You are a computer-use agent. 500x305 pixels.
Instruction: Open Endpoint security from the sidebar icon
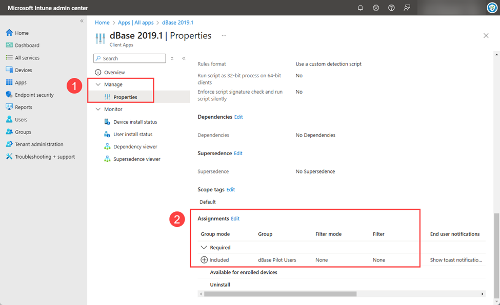tap(9, 94)
